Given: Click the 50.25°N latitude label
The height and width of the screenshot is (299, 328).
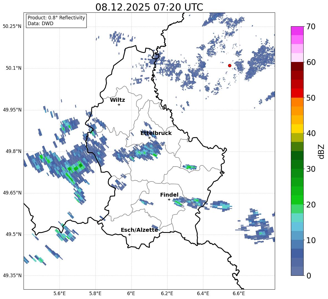Looking at the screenshot, I should pos(12,27).
